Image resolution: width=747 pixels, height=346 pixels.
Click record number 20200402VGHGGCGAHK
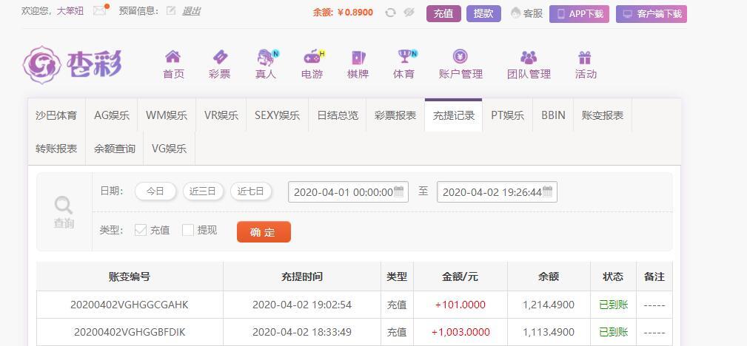[130, 305]
